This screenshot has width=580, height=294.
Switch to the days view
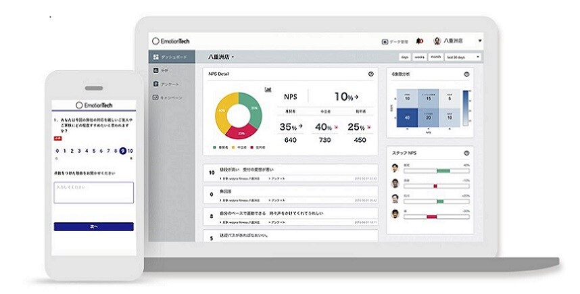click(404, 57)
